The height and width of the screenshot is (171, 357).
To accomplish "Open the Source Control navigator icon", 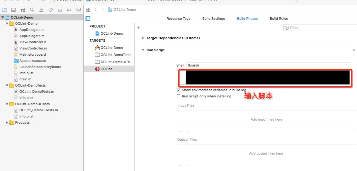I will click(x=13, y=10).
